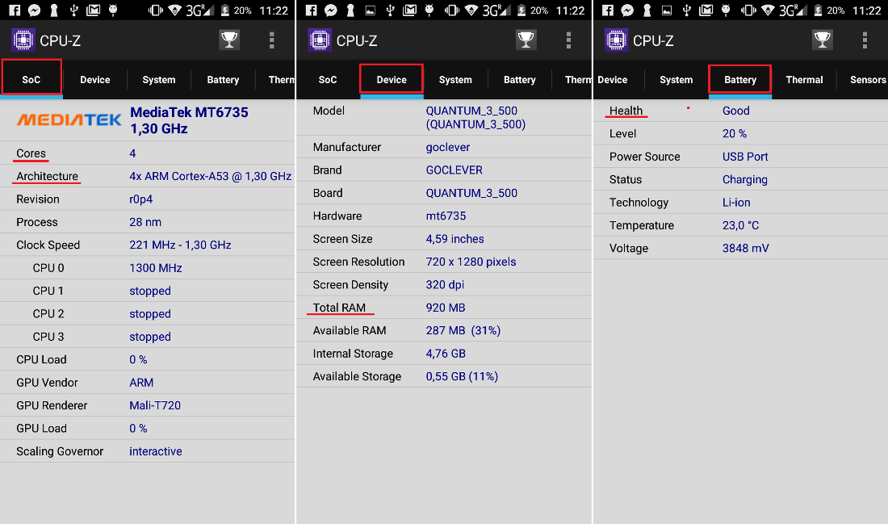Click the 'interactive' scaling governor value

(156, 451)
